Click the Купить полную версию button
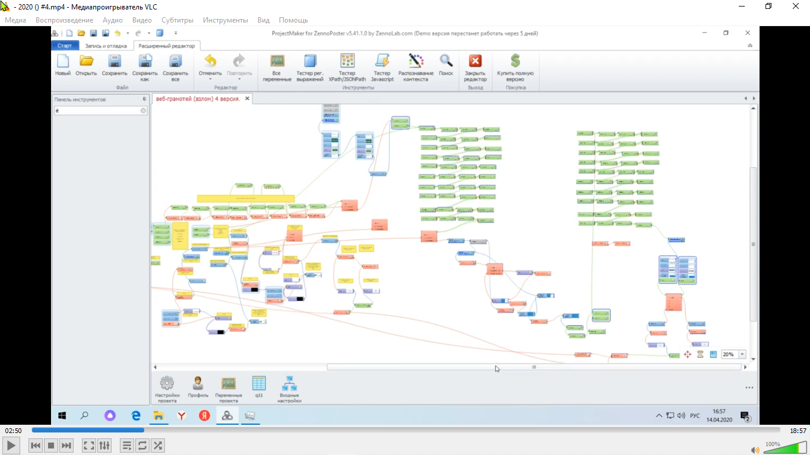This screenshot has width=810, height=455. click(515, 61)
